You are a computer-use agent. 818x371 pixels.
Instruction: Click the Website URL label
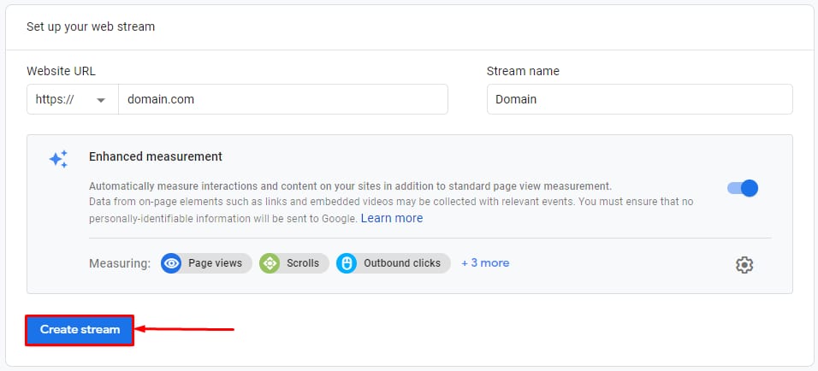[x=61, y=71]
